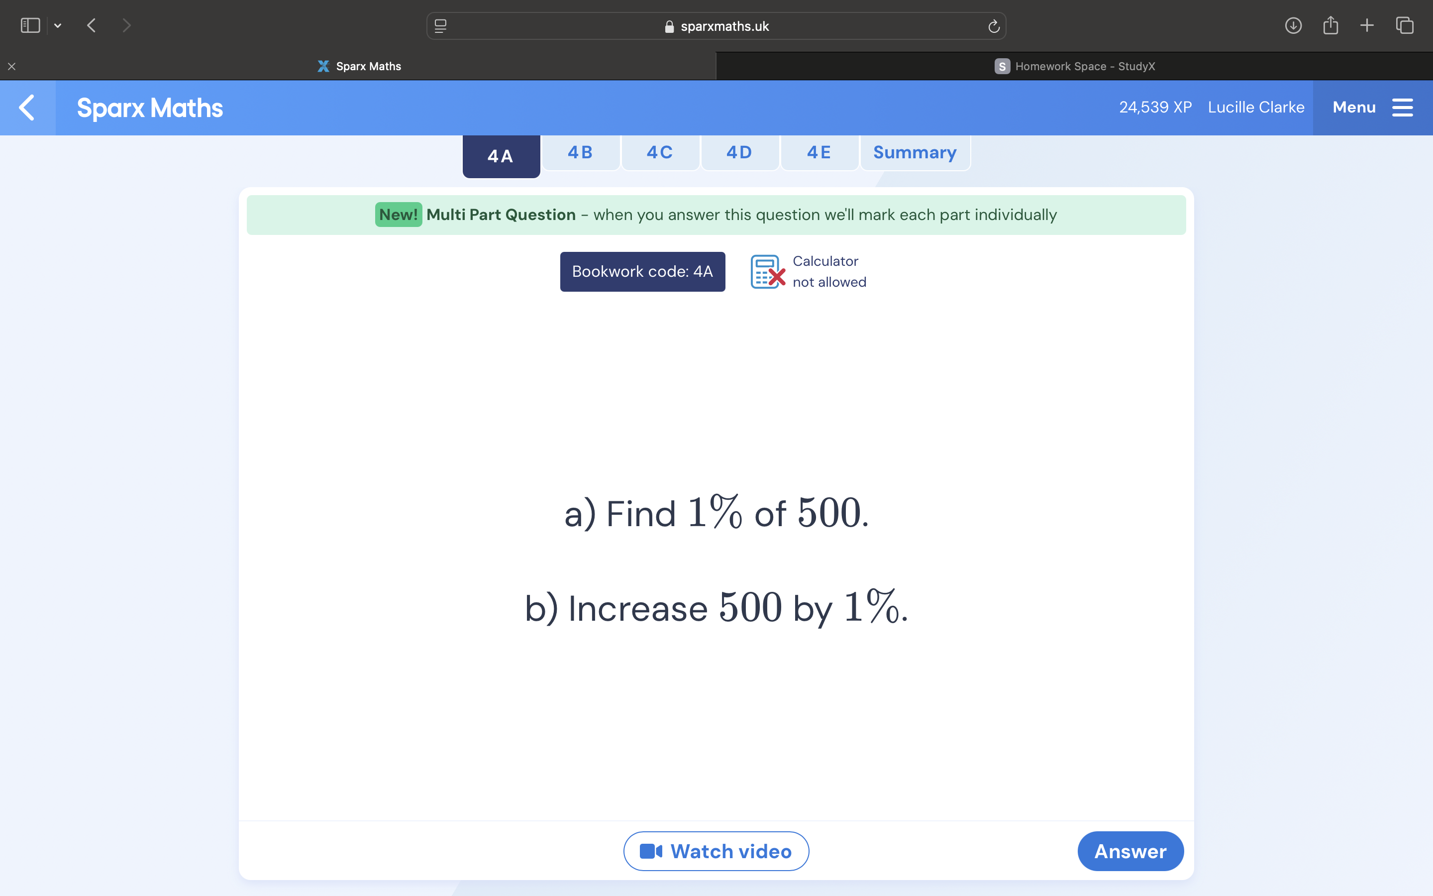Select the Sparx Maths browser tab
The image size is (1433, 896).
[358, 66]
